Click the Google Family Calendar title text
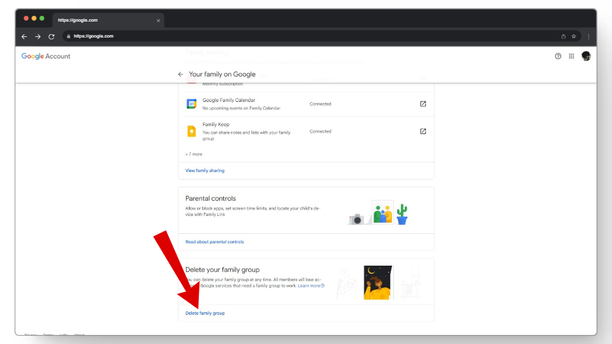This screenshot has height=344, width=612. tap(229, 100)
